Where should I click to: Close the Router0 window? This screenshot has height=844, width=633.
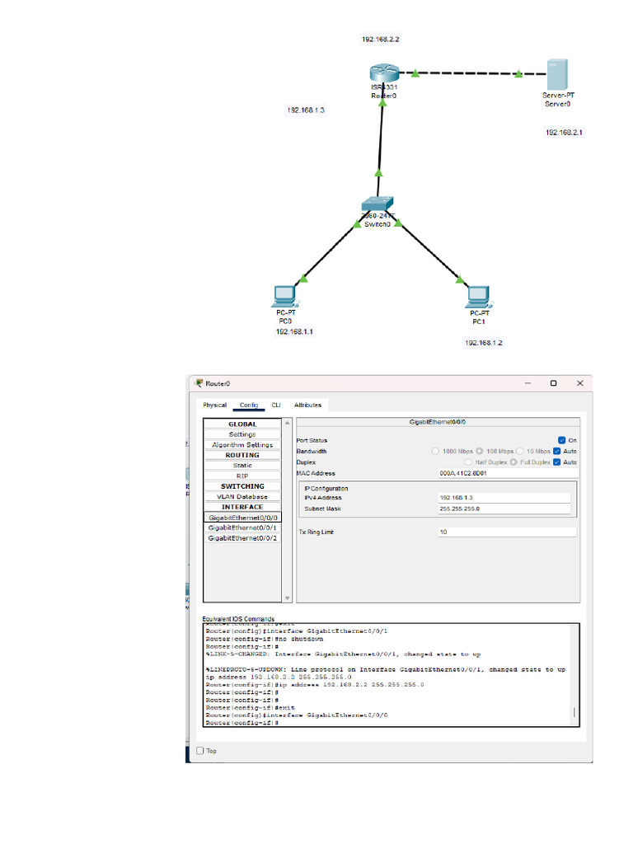(579, 383)
